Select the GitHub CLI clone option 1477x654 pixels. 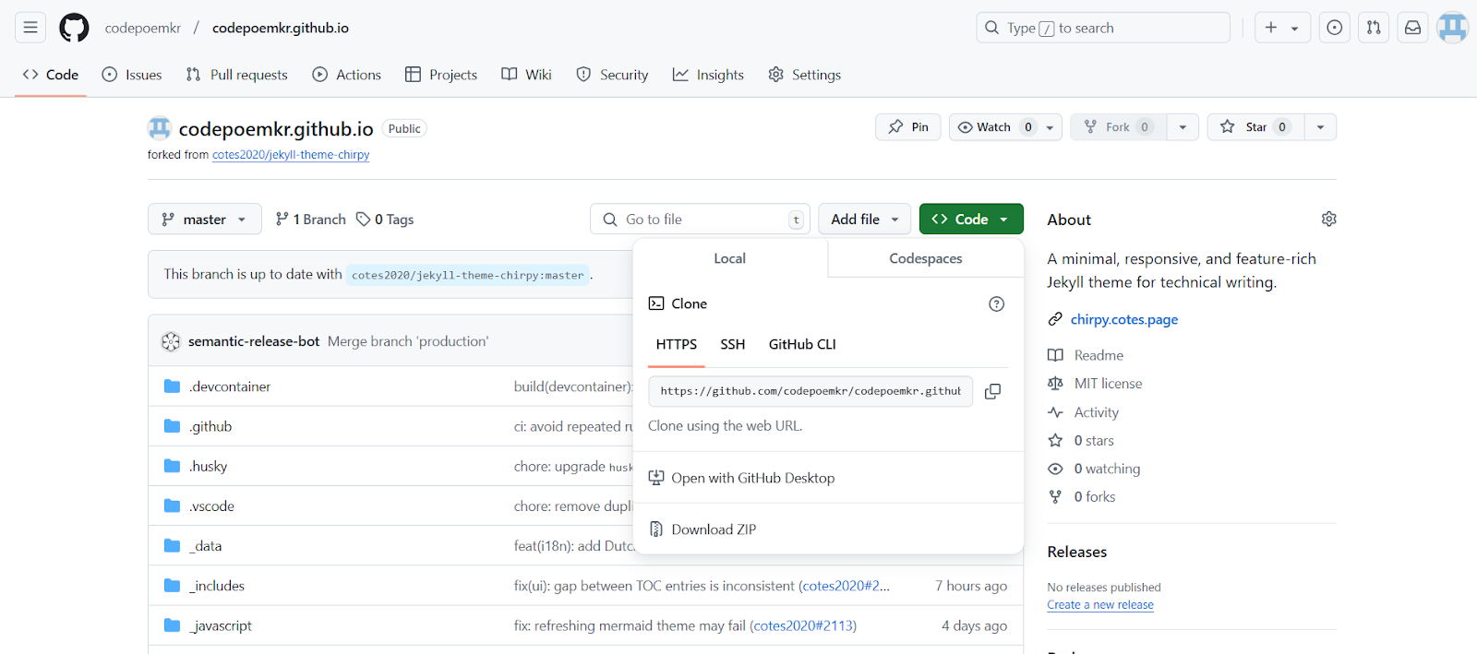coord(802,344)
